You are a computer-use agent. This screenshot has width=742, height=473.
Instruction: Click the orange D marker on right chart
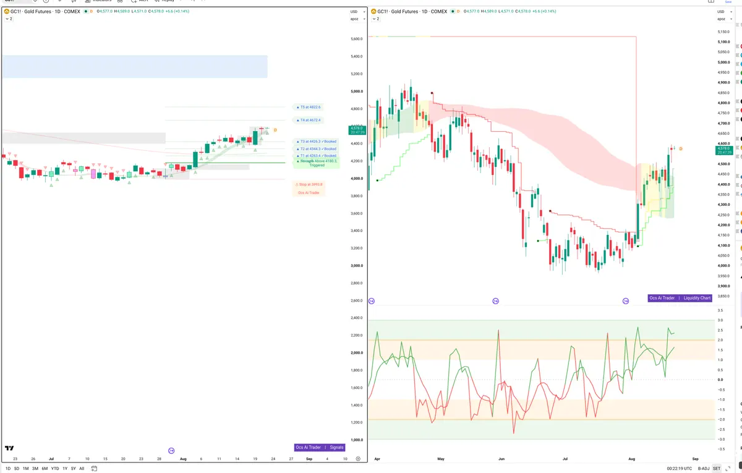pyautogui.click(x=681, y=149)
